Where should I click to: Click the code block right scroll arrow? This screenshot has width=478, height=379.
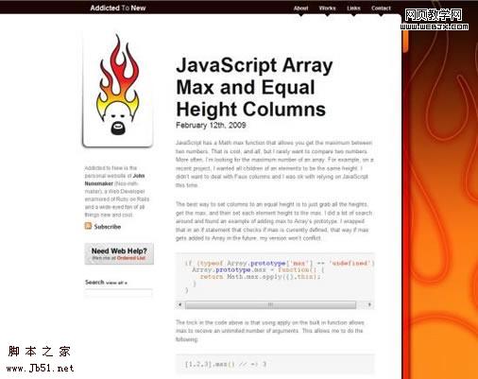[x=369, y=304]
